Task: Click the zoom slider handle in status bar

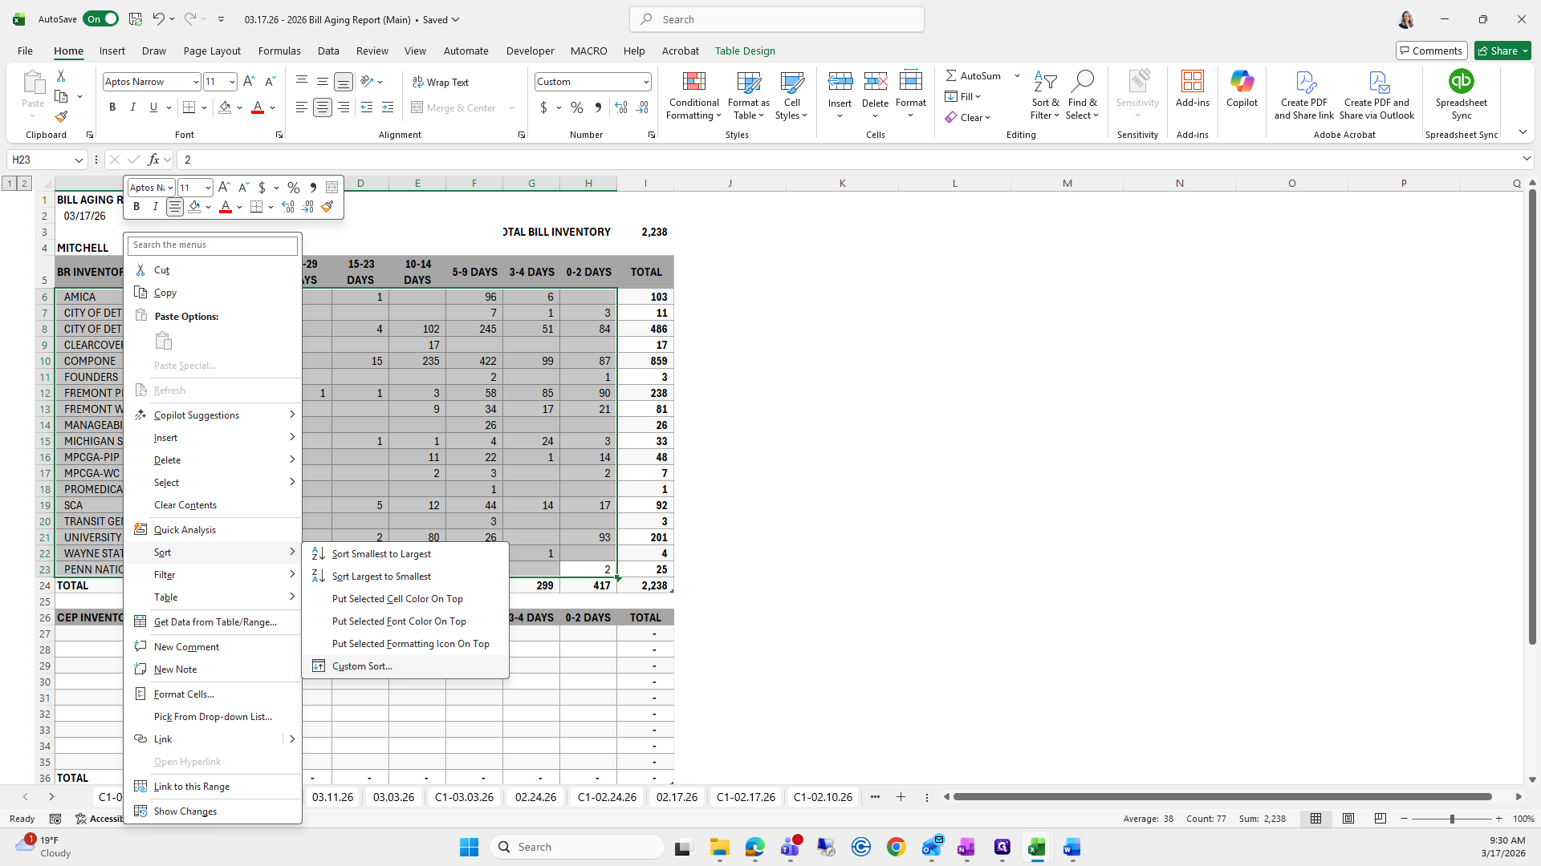Action: tap(1452, 819)
